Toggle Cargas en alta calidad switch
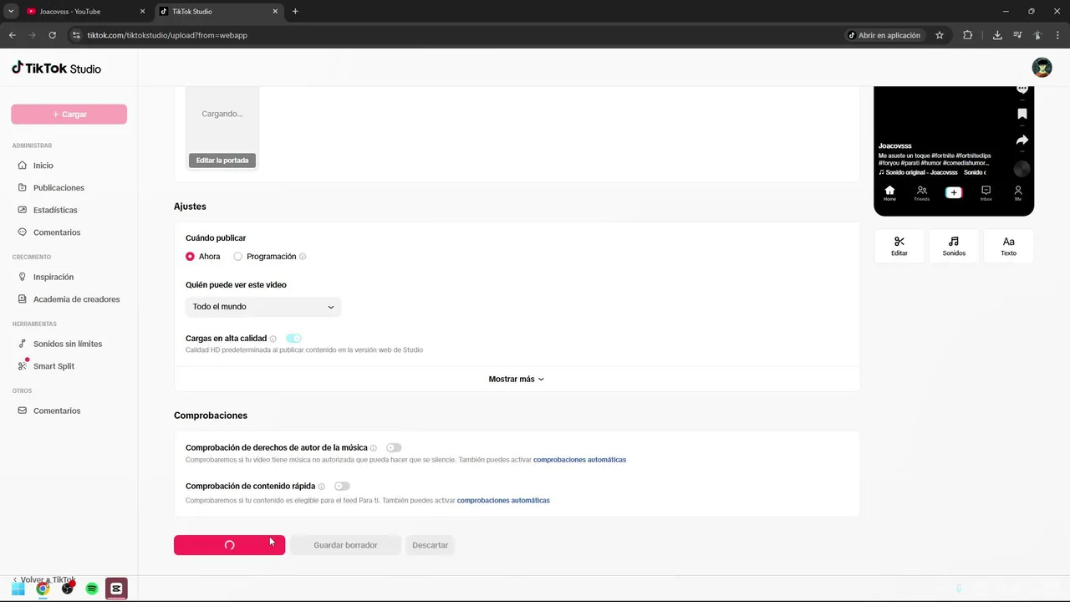 pos(293,339)
